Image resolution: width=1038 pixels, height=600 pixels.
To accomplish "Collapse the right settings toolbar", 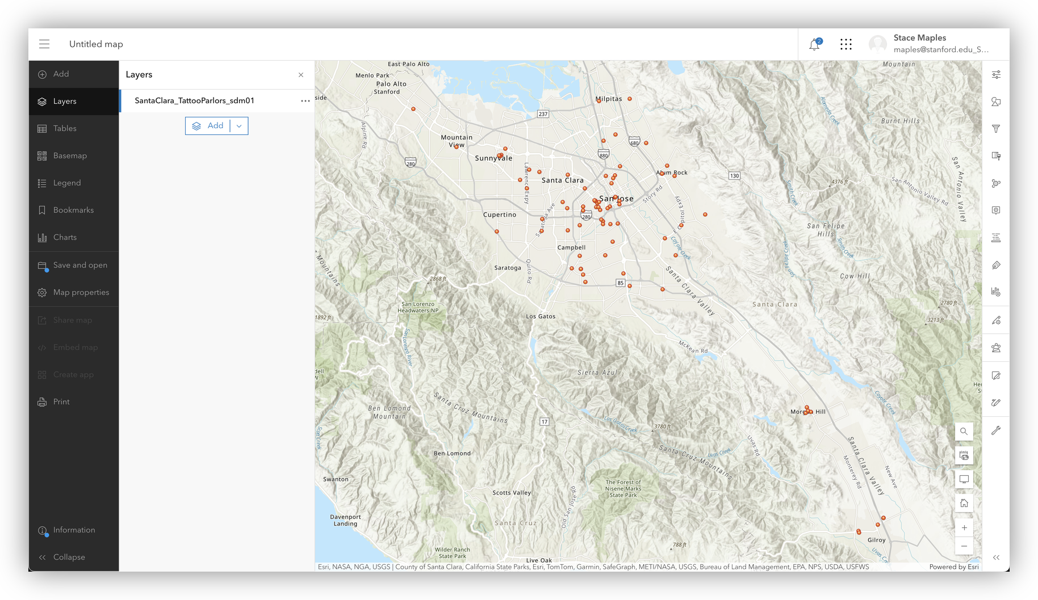I will [x=996, y=557].
